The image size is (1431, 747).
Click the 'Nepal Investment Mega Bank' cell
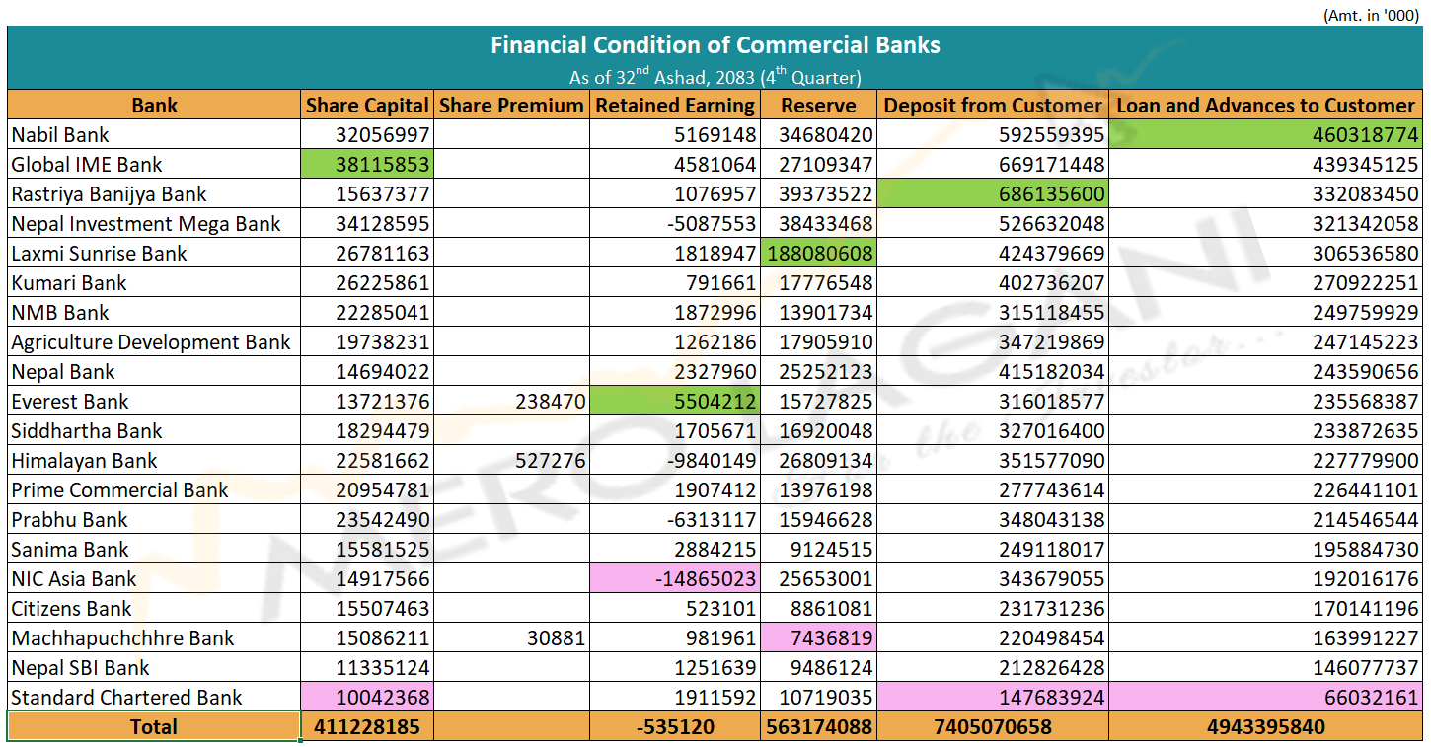(154, 224)
